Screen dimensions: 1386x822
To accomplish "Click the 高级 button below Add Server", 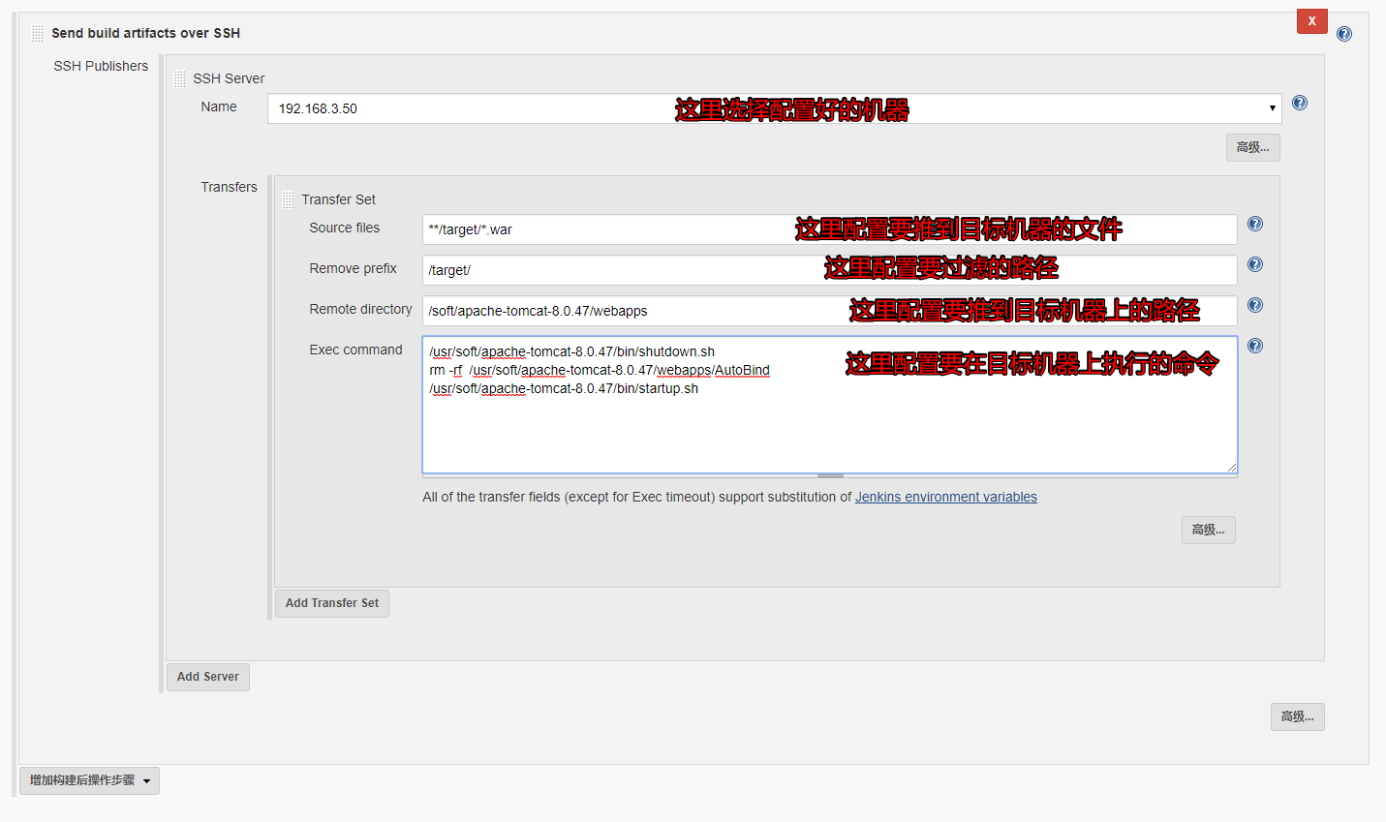I will [x=1298, y=716].
